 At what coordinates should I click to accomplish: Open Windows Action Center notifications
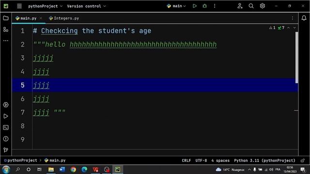pyautogui.click(x=303, y=170)
